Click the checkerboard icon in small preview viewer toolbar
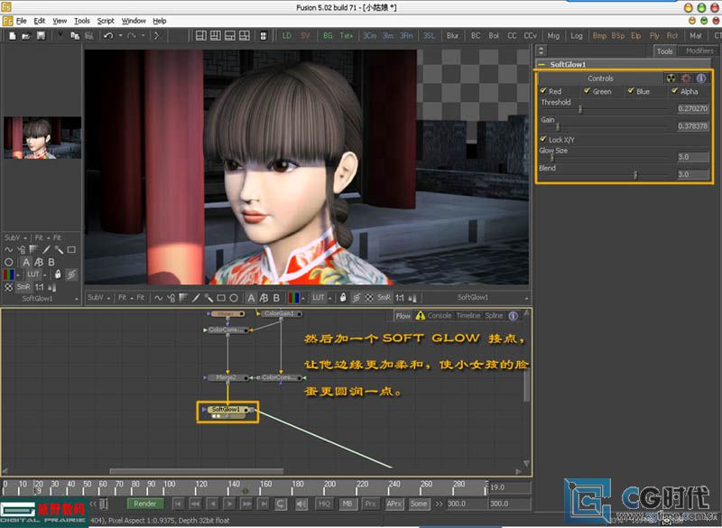 pos(8,287)
